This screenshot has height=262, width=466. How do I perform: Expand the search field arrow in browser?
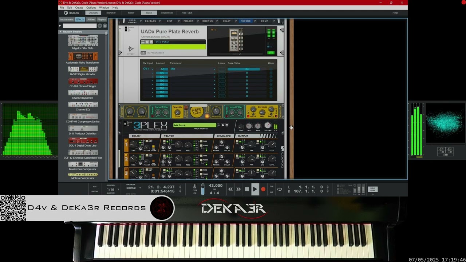[60, 26]
